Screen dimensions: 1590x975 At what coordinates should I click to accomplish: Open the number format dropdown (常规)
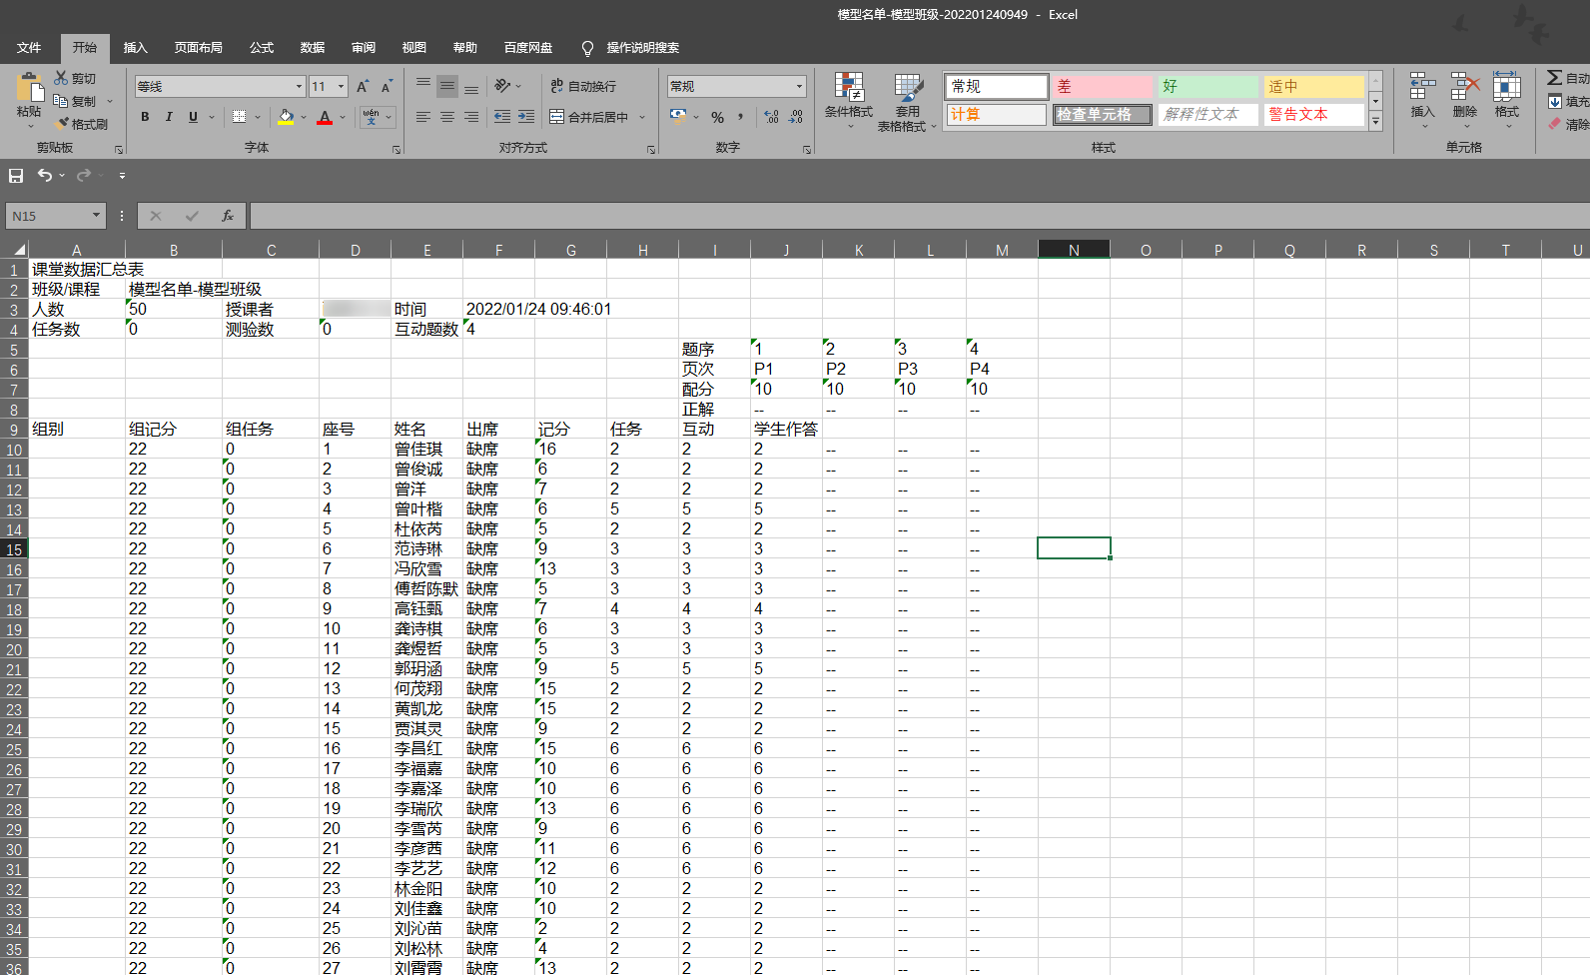[x=799, y=87]
